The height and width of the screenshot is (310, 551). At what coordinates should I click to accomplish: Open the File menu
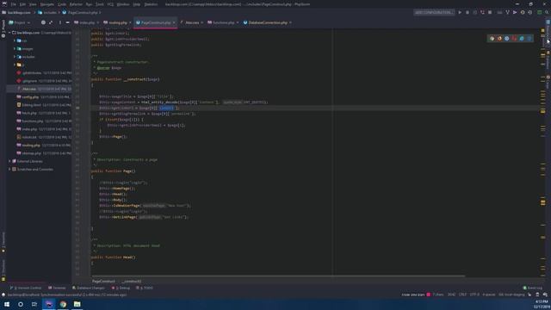tap(14, 4)
